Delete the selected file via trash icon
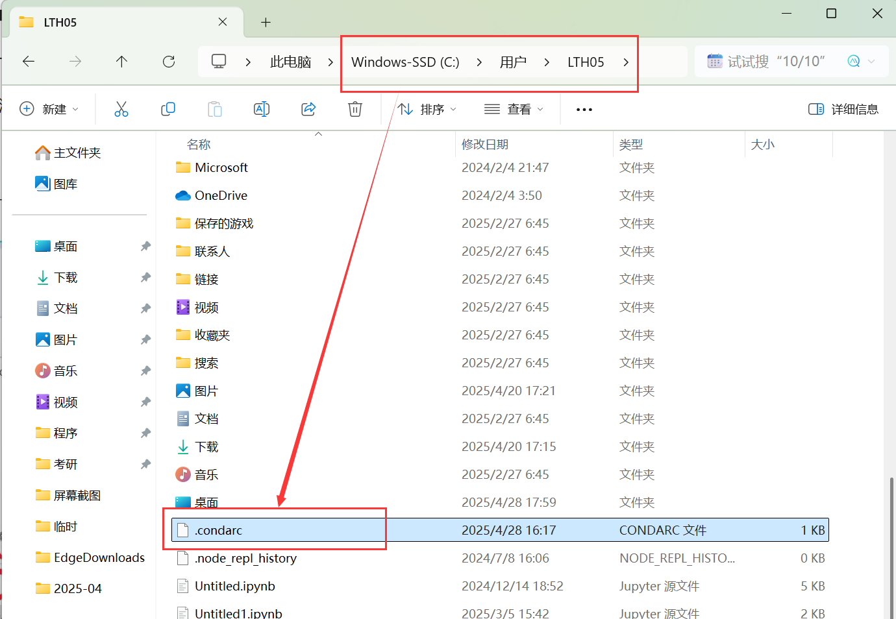896x619 pixels. (x=355, y=108)
